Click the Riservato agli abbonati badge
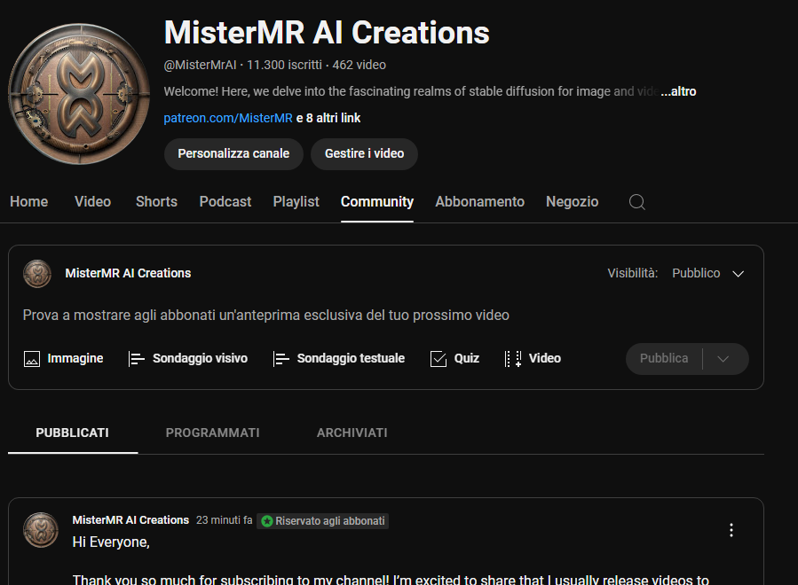The image size is (798, 585). pyautogui.click(x=323, y=521)
